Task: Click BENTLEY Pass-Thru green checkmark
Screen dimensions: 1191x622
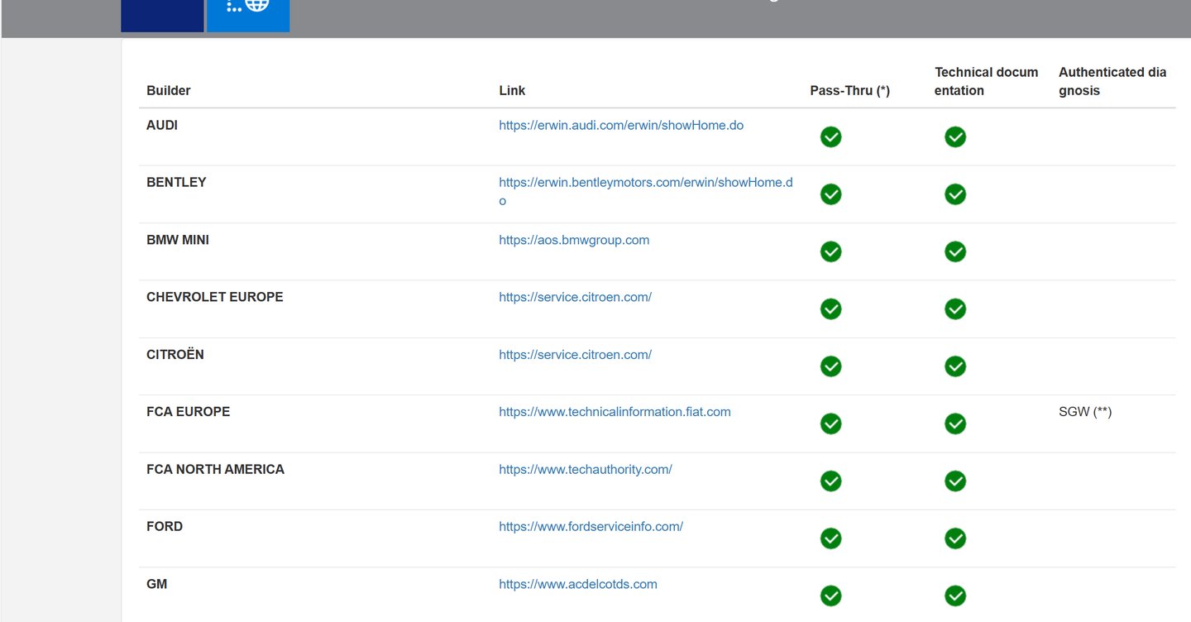Action: 831,194
